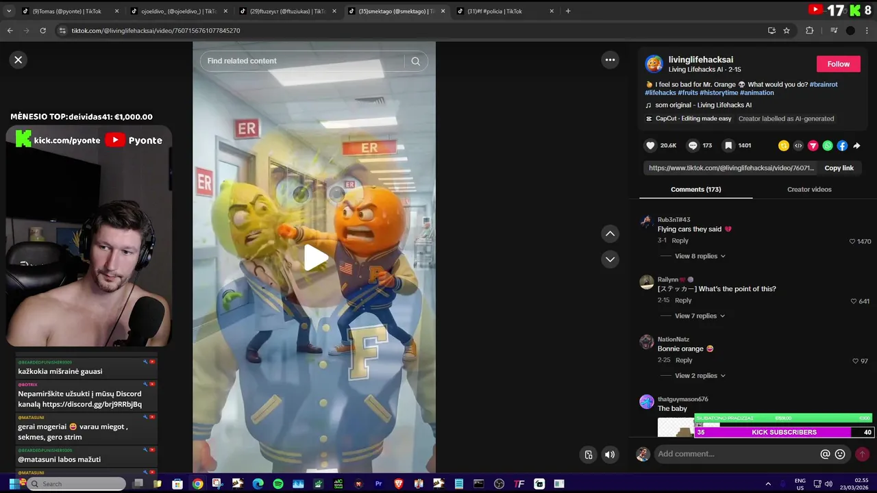Image resolution: width=877 pixels, height=493 pixels.
Task: Go back in the browser
Action: click(10, 30)
